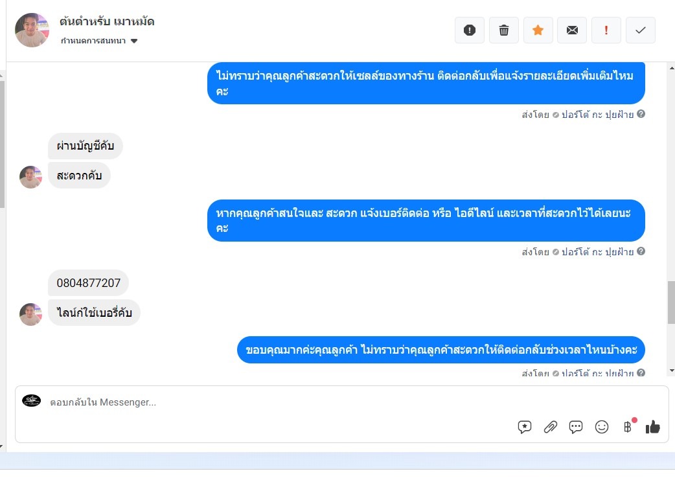Open the emoji picker smiley icon
Viewport: 675px width, 480px height.
coord(601,427)
